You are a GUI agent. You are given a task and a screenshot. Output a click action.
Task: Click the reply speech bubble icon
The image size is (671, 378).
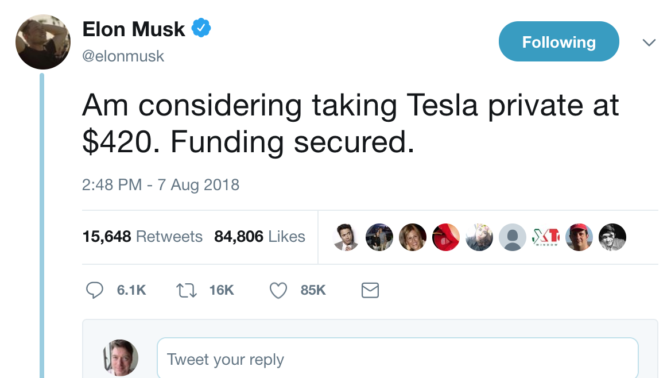click(94, 291)
